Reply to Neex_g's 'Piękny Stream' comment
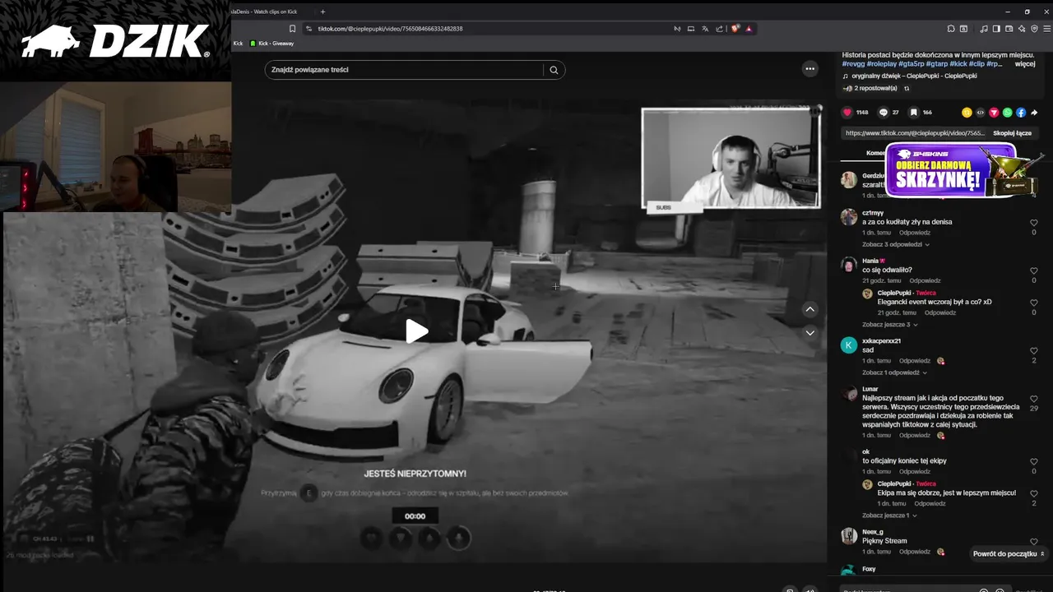Screen dimensions: 1053x592 point(915,552)
